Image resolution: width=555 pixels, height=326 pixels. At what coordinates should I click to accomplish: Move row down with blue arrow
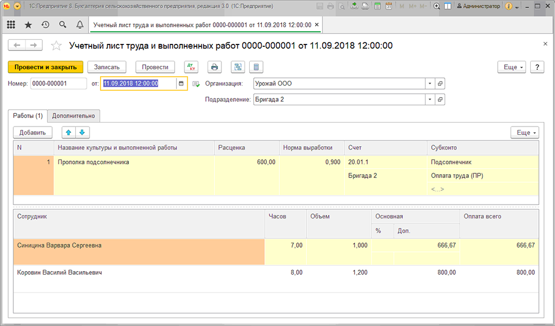[x=82, y=132]
